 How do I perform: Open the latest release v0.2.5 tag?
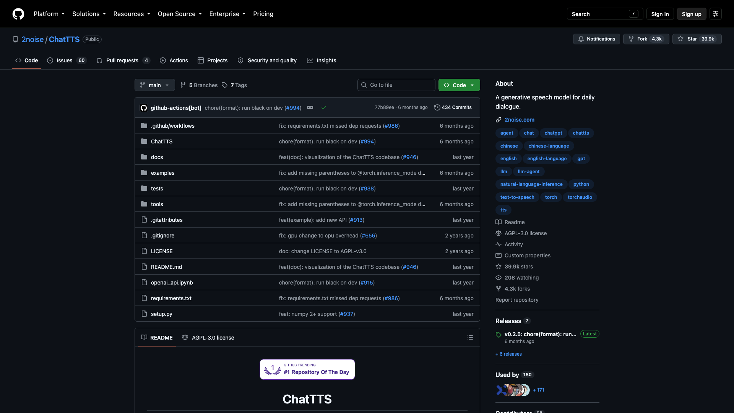click(x=540, y=334)
